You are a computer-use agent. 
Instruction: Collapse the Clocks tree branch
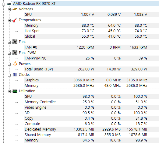(9, 75)
